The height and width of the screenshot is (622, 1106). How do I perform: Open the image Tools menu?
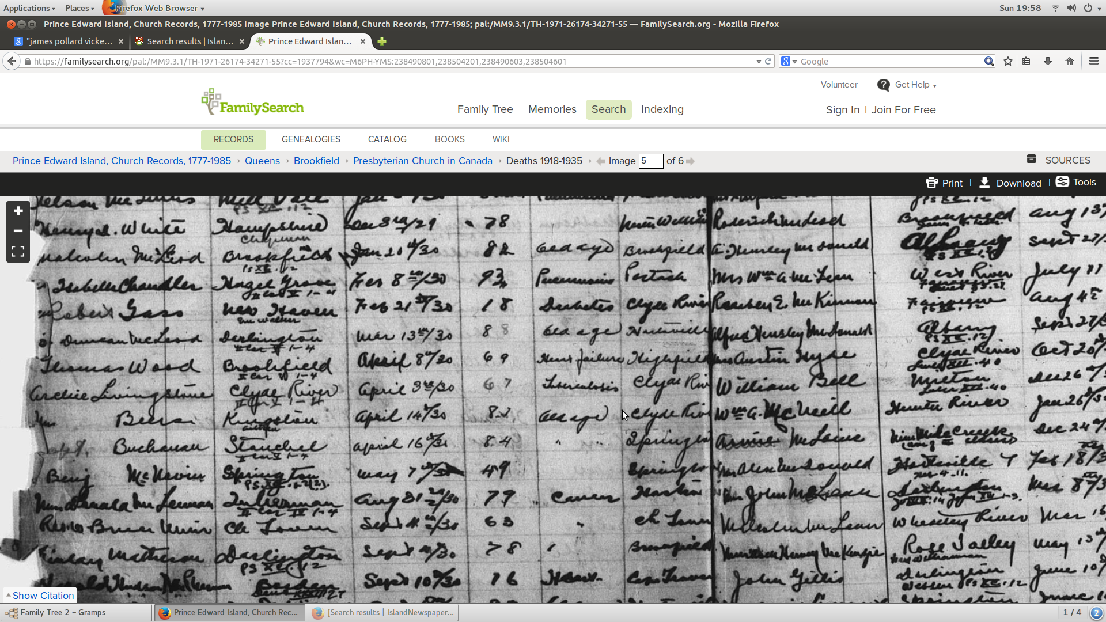[x=1075, y=183]
